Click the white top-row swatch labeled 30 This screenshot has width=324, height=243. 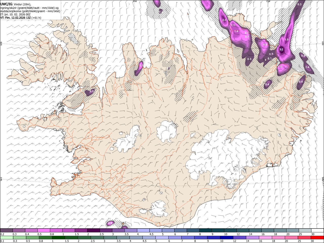pos(317,231)
